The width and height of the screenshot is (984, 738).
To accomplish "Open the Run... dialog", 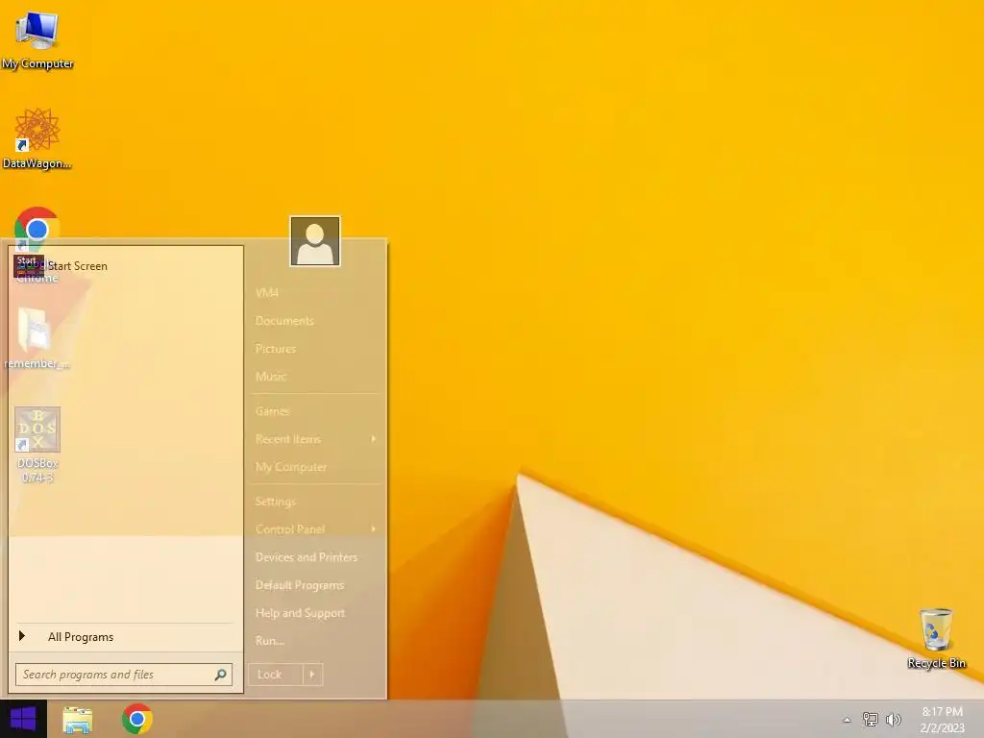I will pos(270,641).
